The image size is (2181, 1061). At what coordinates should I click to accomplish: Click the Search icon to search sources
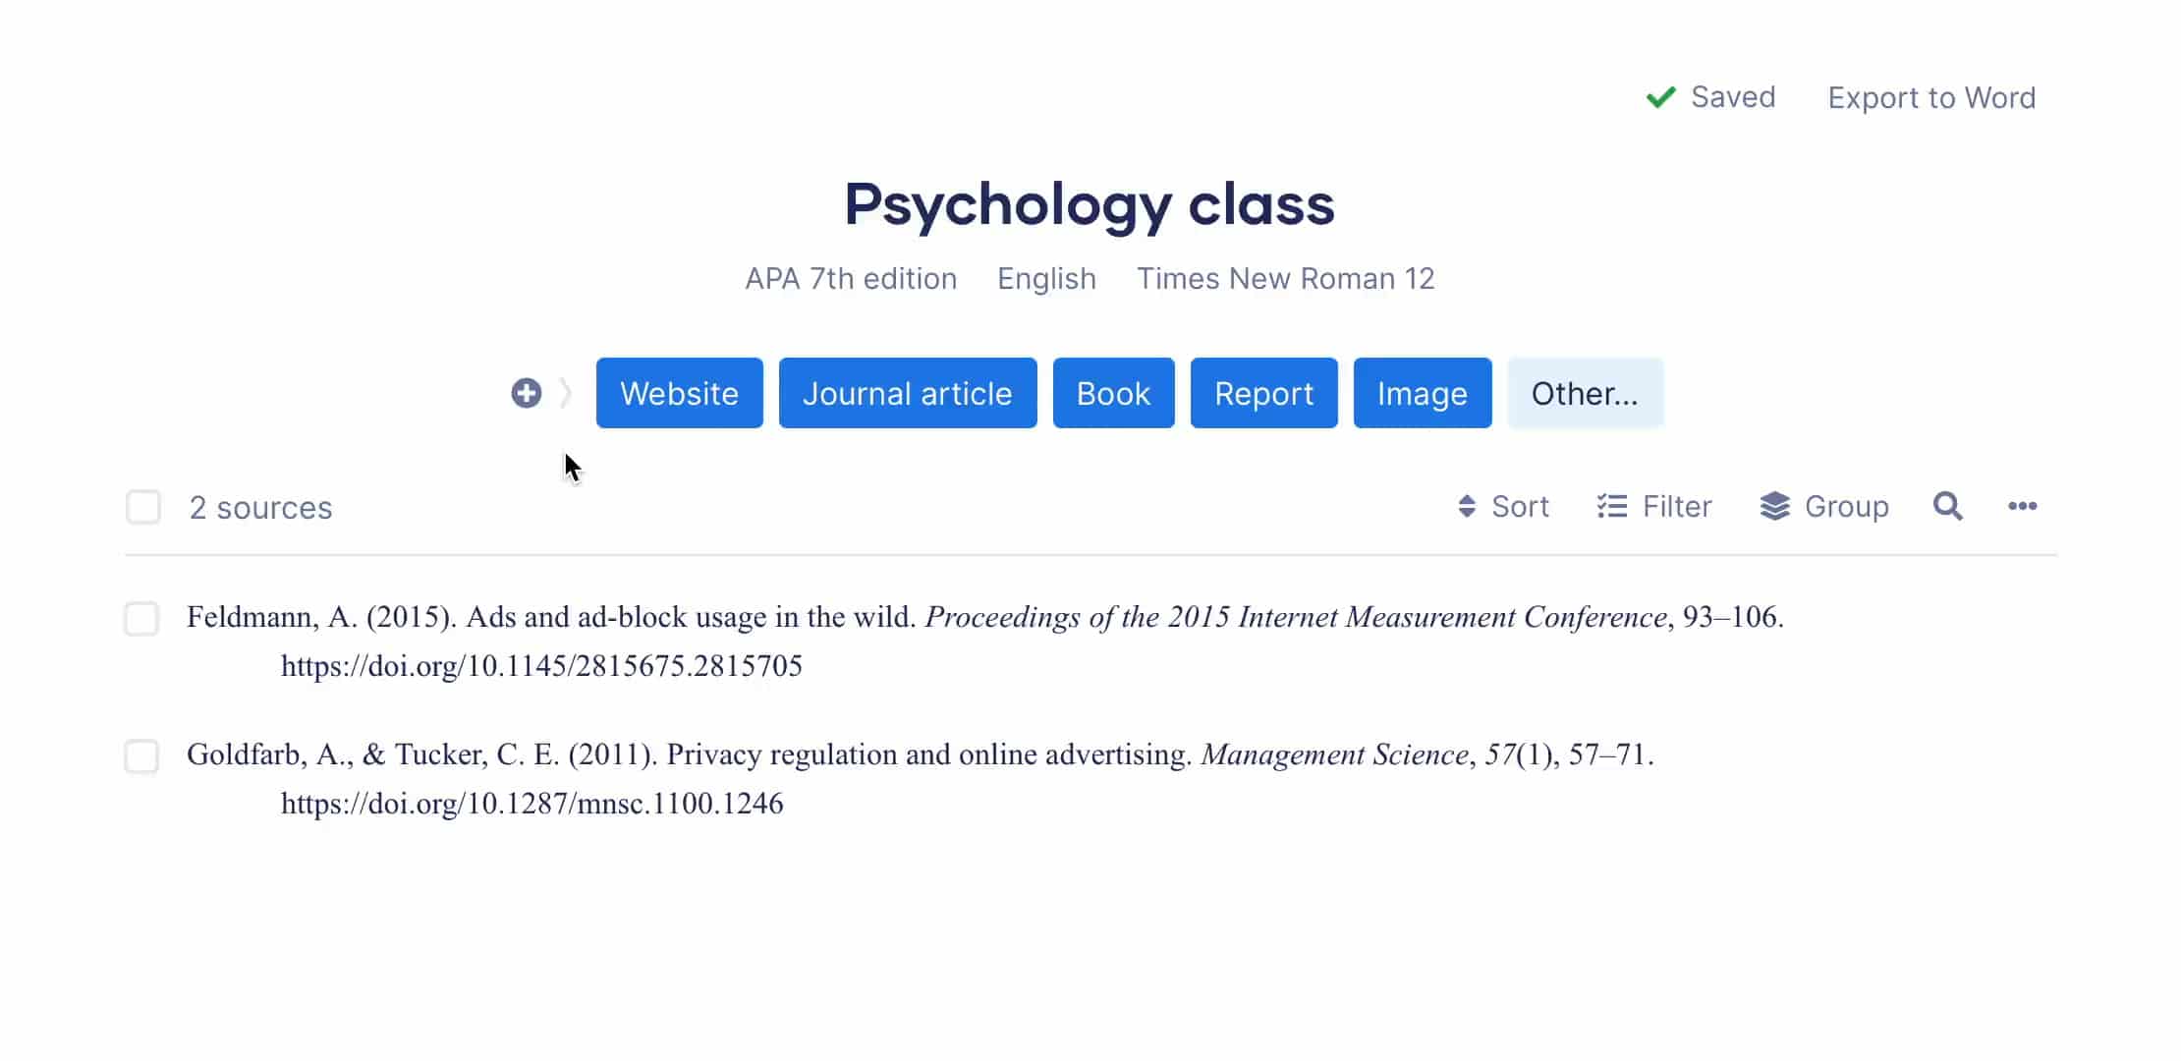(1947, 505)
